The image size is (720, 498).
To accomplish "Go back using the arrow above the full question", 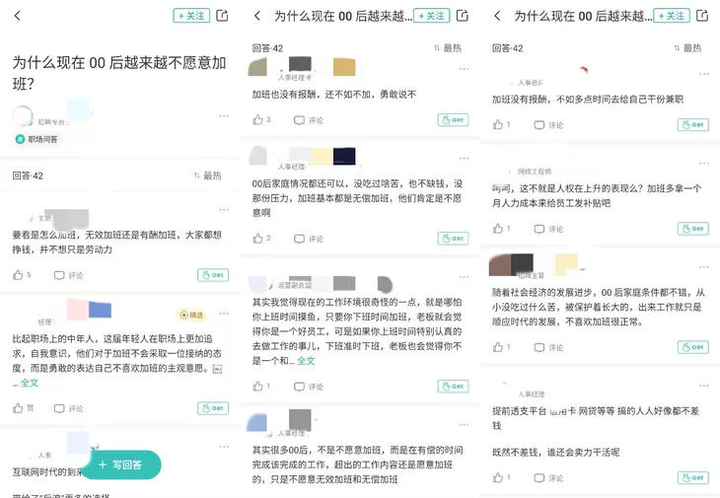I will coord(18,16).
